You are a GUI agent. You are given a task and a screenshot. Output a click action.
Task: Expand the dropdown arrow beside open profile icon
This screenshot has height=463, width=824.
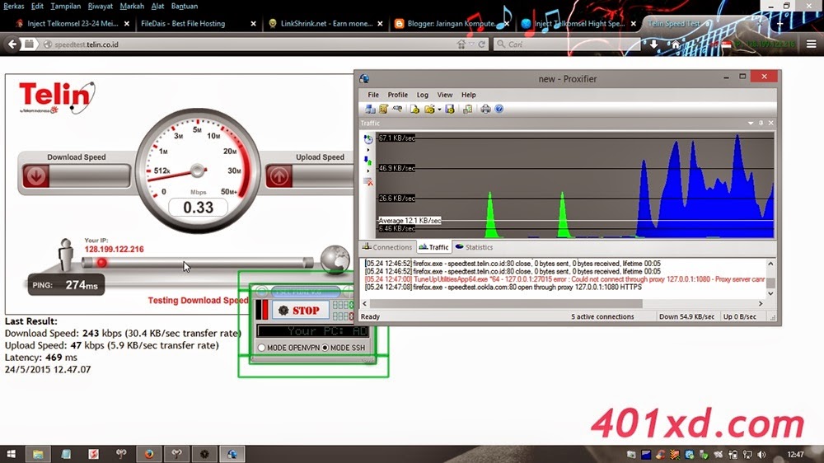(x=439, y=110)
